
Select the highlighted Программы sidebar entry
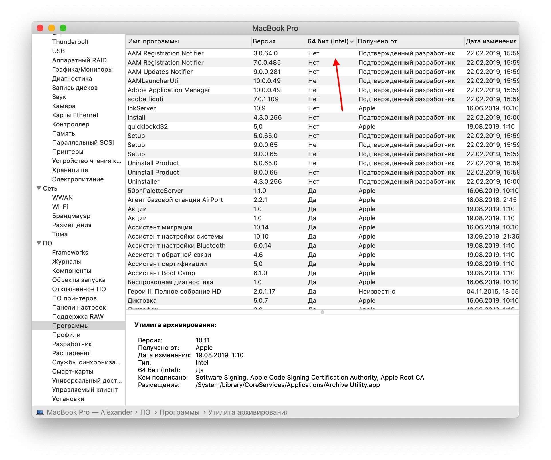(x=79, y=326)
